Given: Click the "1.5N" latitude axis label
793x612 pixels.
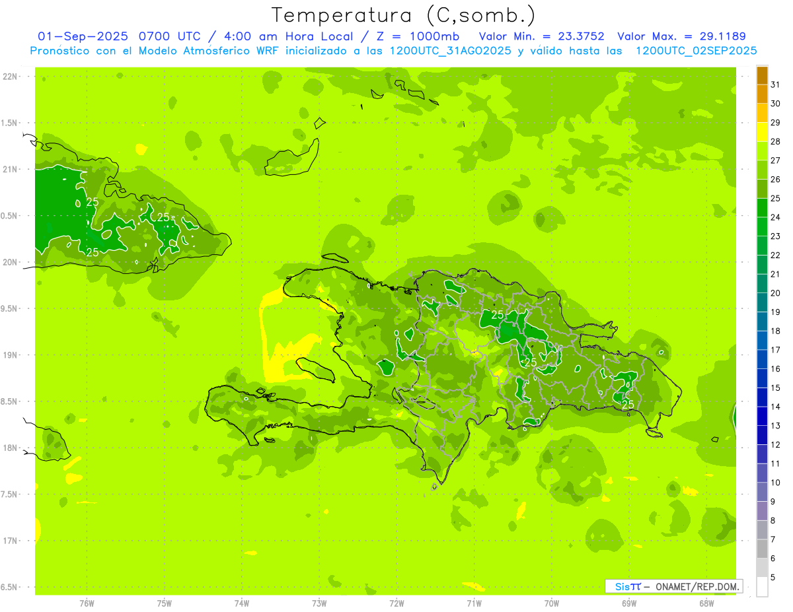Looking at the screenshot, I should point(9,123).
